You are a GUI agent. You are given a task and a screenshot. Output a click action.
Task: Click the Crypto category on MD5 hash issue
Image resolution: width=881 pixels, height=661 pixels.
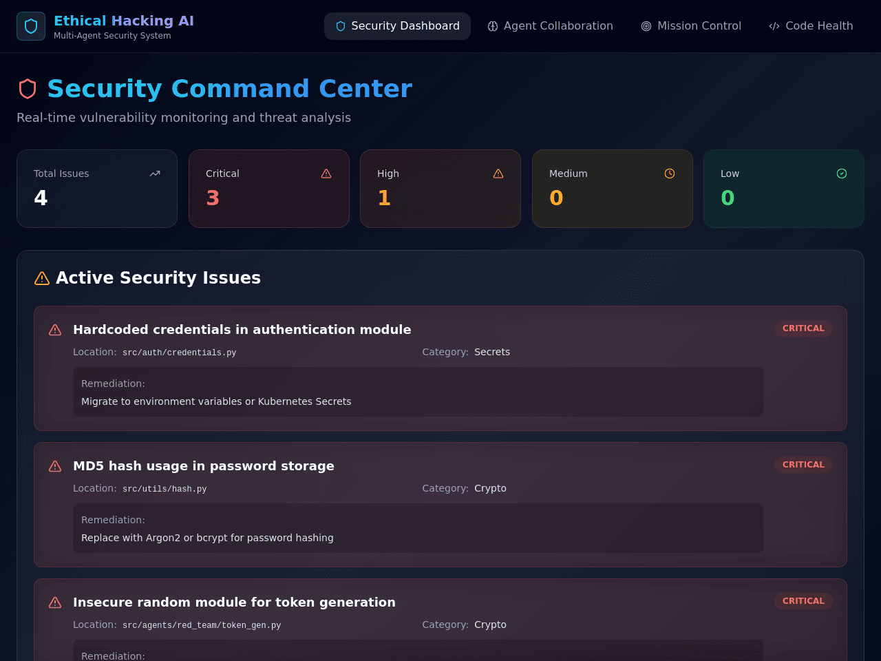tap(490, 488)
